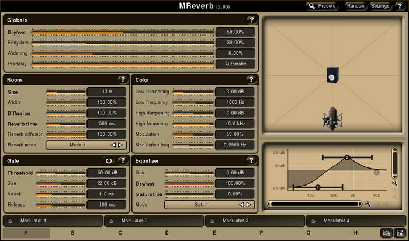Select next Reverb mode with right arrow
This screenshot has height=241, width=409.
[x=120, y=145]
